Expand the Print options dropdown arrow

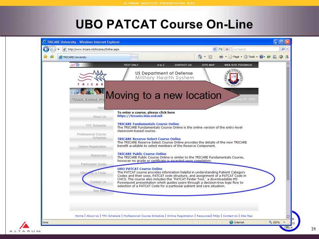click(226, 57)
